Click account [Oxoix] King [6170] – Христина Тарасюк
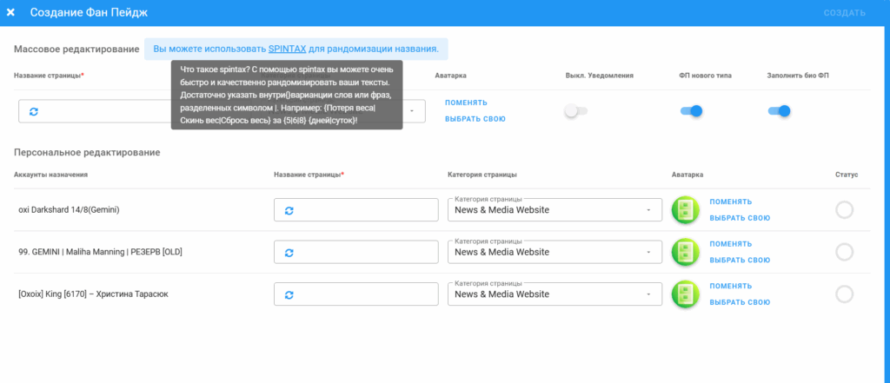This screenshot has height=383, width=890. [x=94, y=294]
